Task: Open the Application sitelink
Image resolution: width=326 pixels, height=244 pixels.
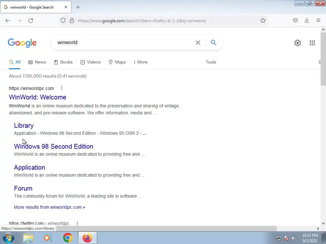Action: (x=30, y=167)
